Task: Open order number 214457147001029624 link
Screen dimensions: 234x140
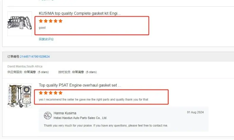Action: 35,56
